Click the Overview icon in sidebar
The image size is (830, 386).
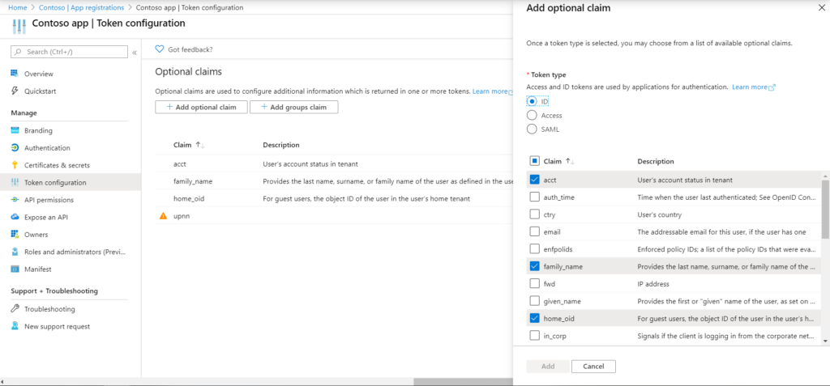[x=15, y=74]
